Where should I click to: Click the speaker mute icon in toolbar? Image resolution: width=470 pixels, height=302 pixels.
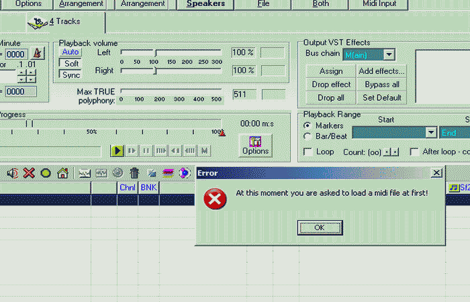13,173
